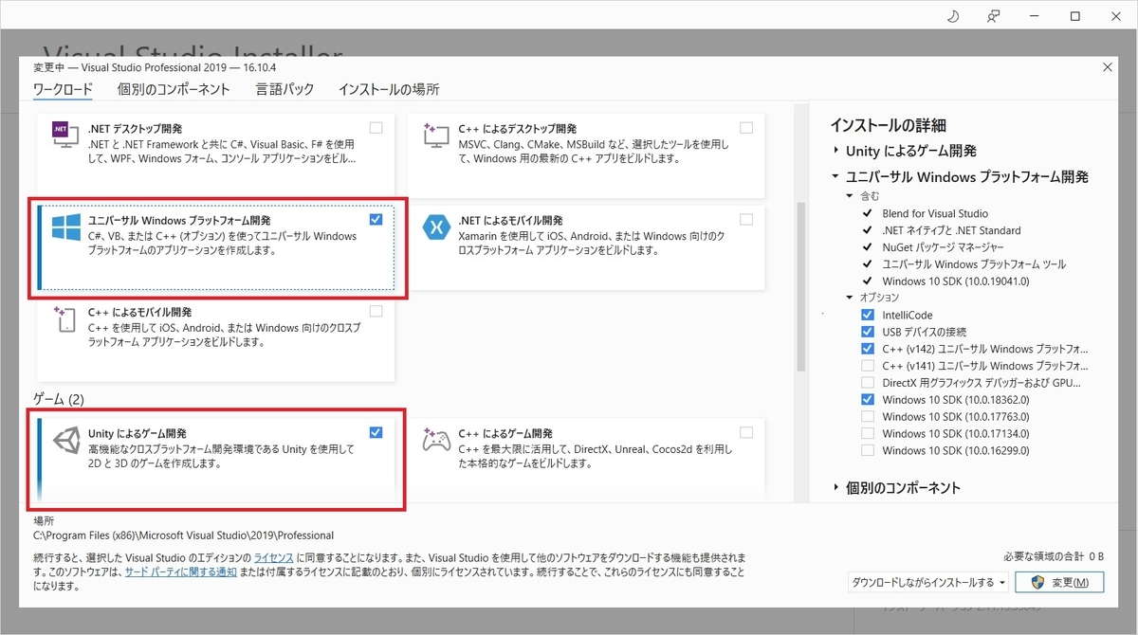This screenshot has height=635, width=1138.
Task: Switch to the ワークロード tab
Action: click(64, 89)
